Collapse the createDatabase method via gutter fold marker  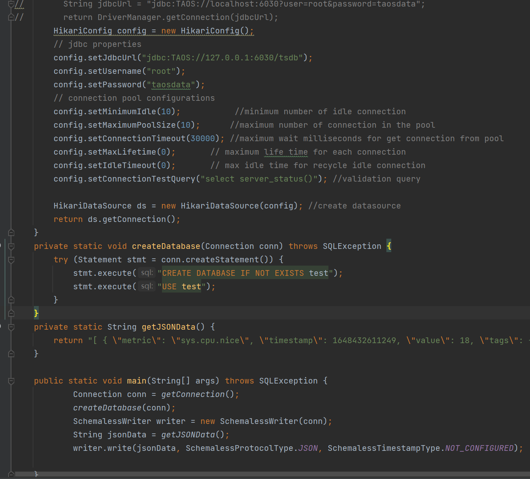tap(11, 246)
